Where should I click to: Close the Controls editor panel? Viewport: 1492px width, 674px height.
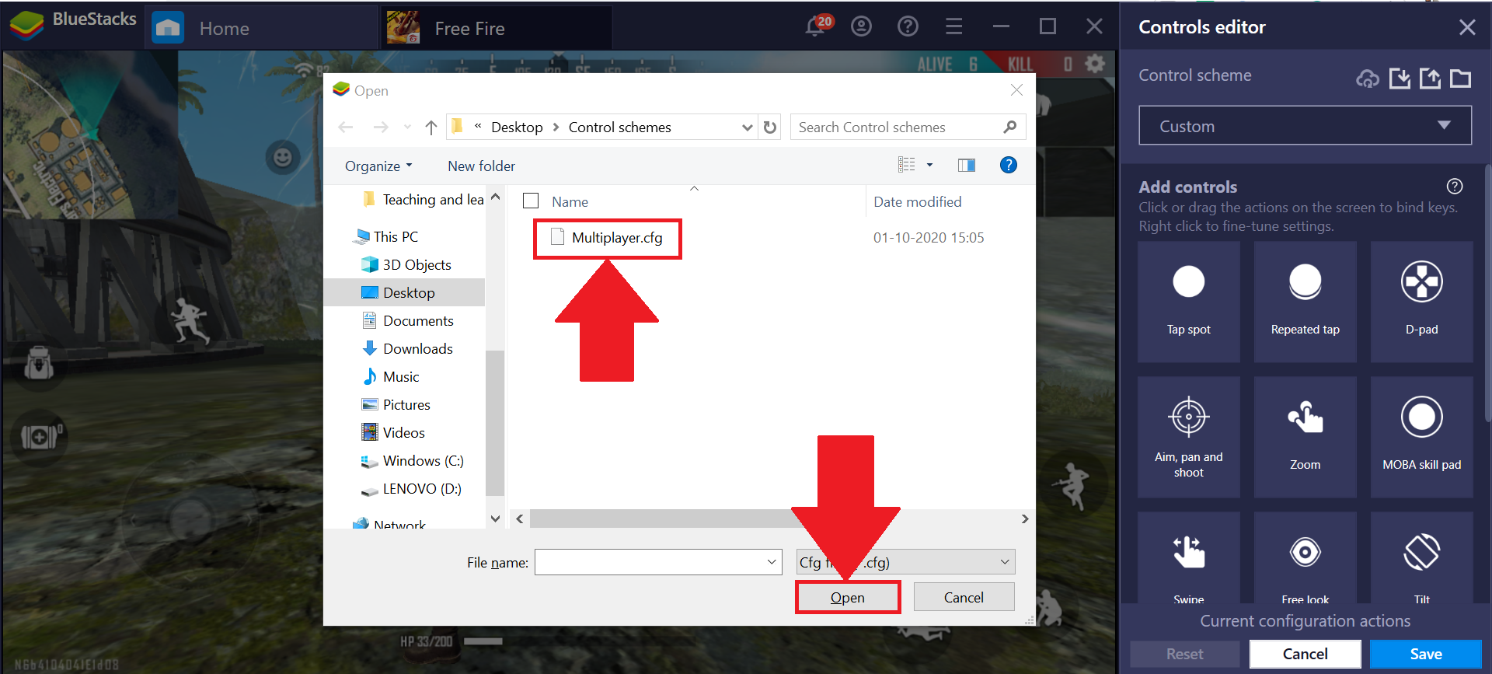(1467, 27)
